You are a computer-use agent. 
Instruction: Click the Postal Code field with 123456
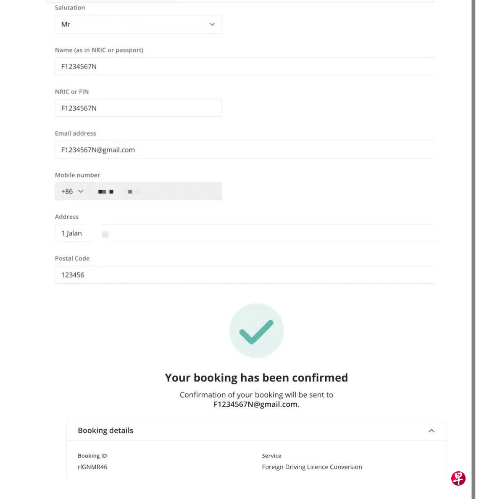click(x=244, y=275)
